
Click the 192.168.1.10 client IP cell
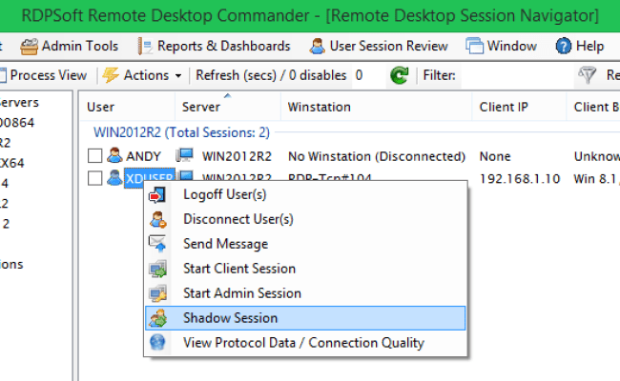pyautogui.click(x=520, y=179)
